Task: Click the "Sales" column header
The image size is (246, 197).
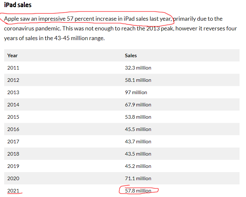Action: coord(131,56)
